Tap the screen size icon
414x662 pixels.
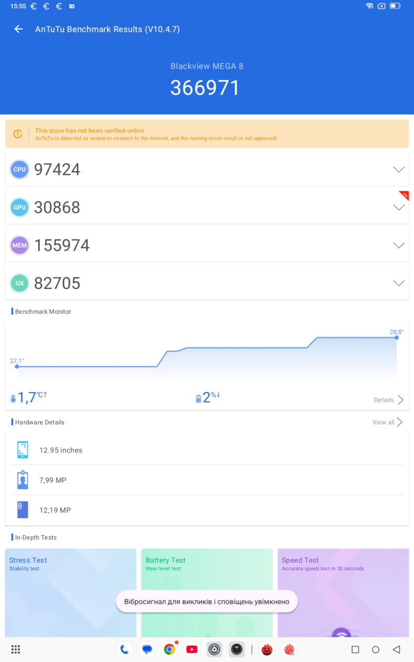(22, 450)
